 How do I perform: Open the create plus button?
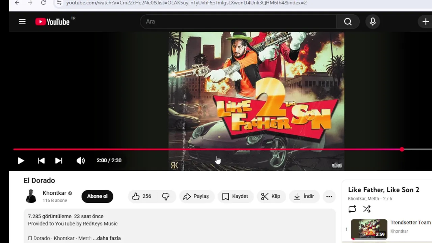pyautogui.click(x=425, y=22)
